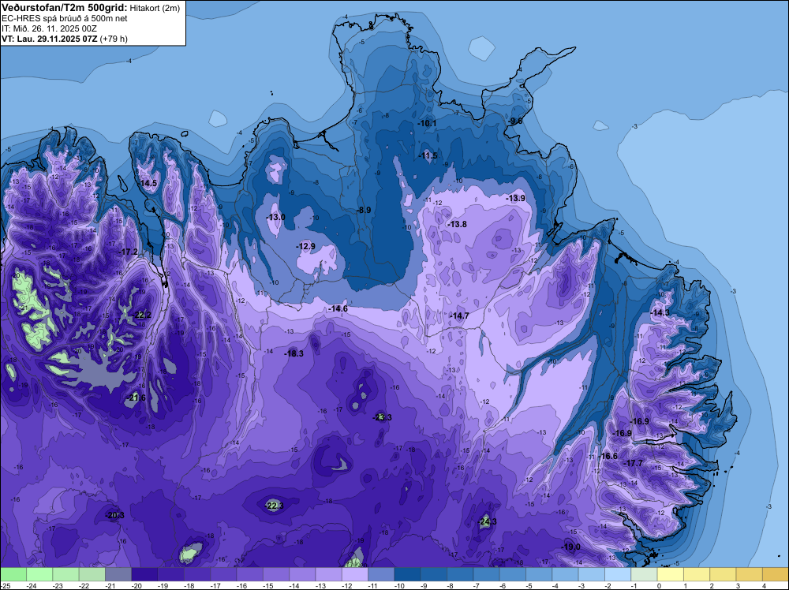Click the dark blue legend swatch between -10 and -9

(408, 574)
